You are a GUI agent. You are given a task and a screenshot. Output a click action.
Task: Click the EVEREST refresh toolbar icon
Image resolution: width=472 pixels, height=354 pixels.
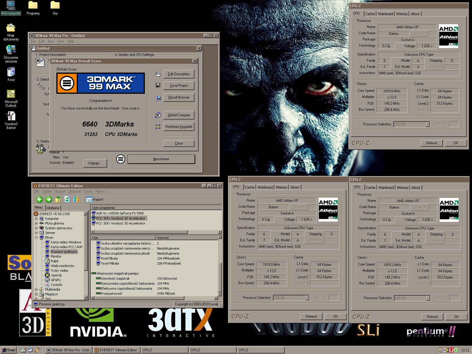(67, 199)
